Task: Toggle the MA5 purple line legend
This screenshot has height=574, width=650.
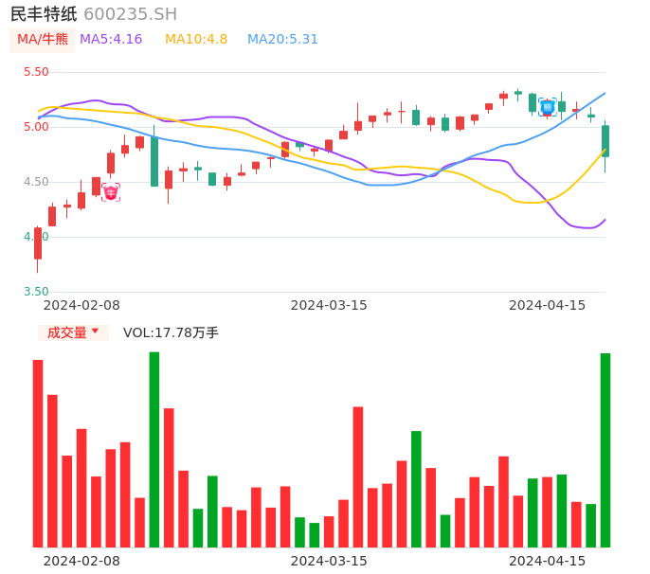Action: click(111, 39)
